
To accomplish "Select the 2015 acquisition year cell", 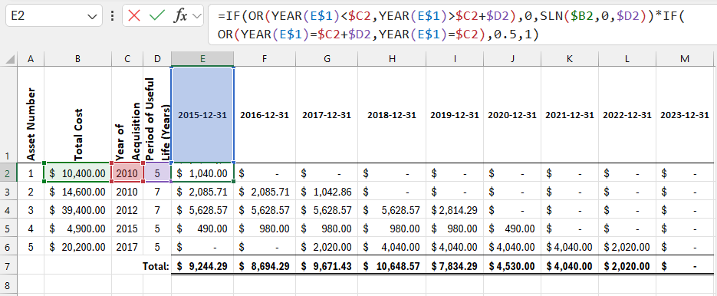I will tap(127, 229).
